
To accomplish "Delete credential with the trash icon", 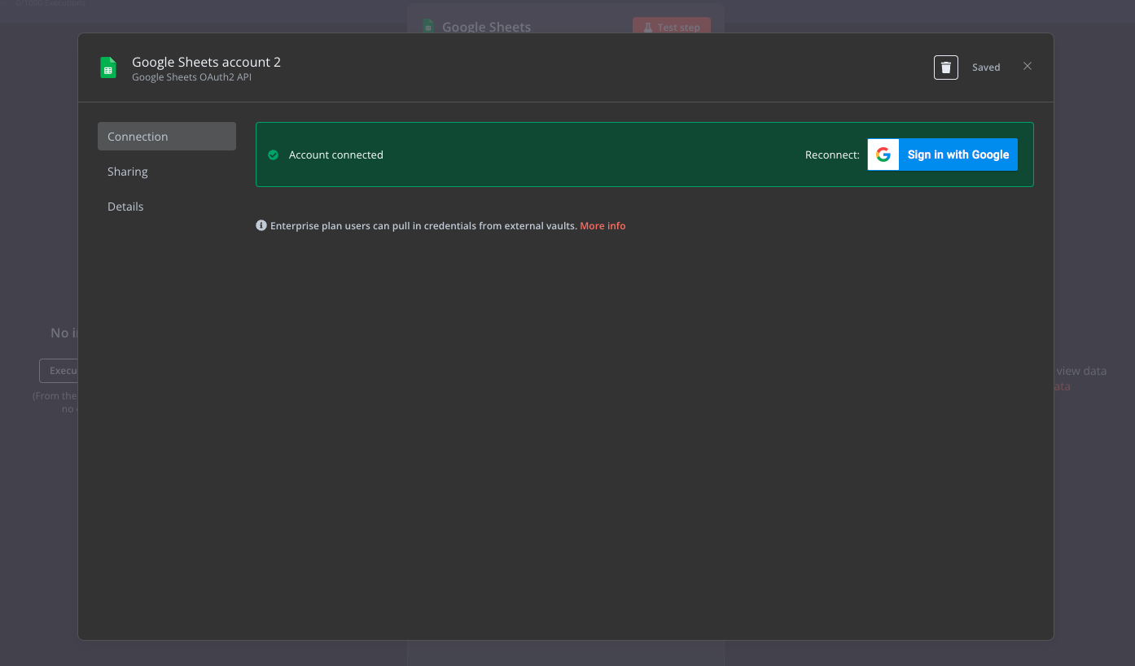I will [x=945, y=67].
